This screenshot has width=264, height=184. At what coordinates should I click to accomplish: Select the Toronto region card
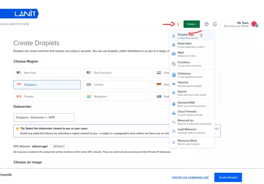click(47, 96)
